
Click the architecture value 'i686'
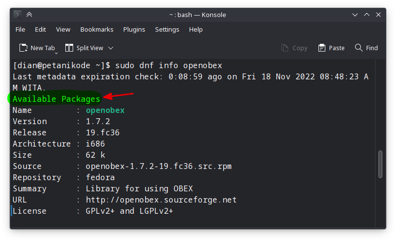coord(95,144)
